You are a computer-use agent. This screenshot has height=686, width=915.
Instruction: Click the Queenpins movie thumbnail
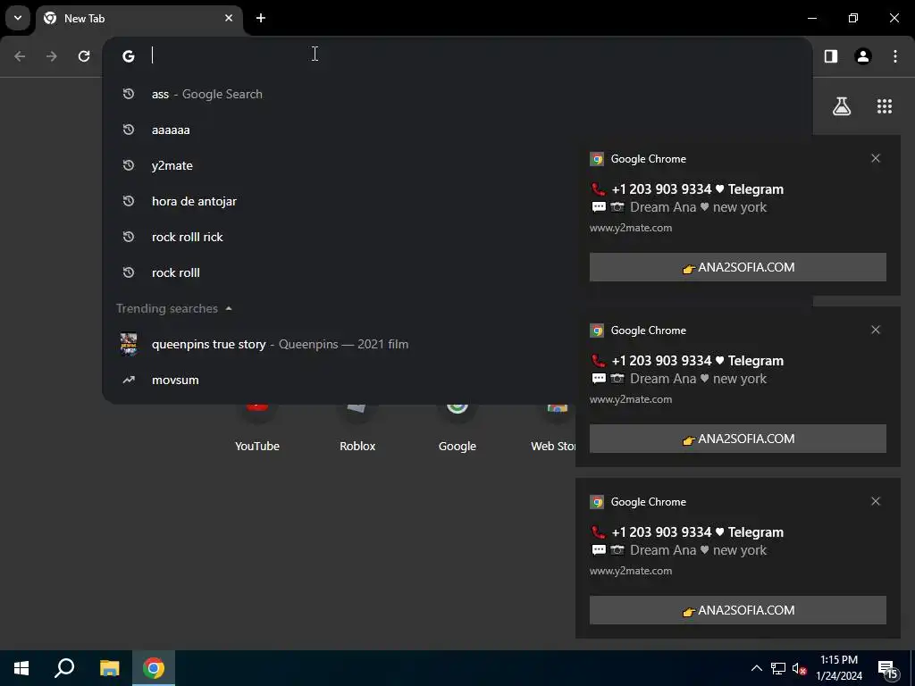tap(129, 344)
